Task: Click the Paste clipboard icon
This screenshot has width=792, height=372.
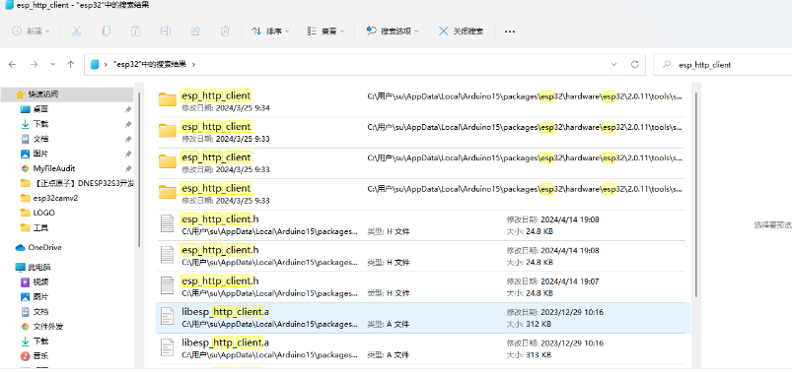Action: [x=136, y=31]
